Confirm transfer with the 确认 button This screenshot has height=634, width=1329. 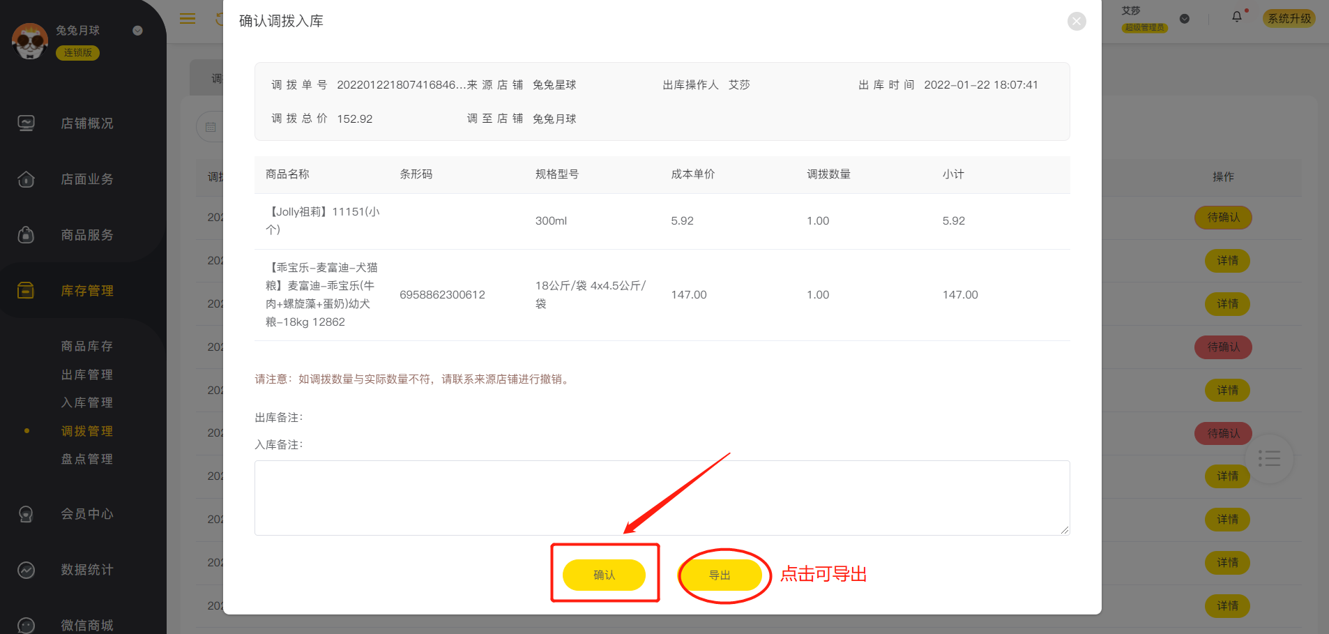coord(604,575)
